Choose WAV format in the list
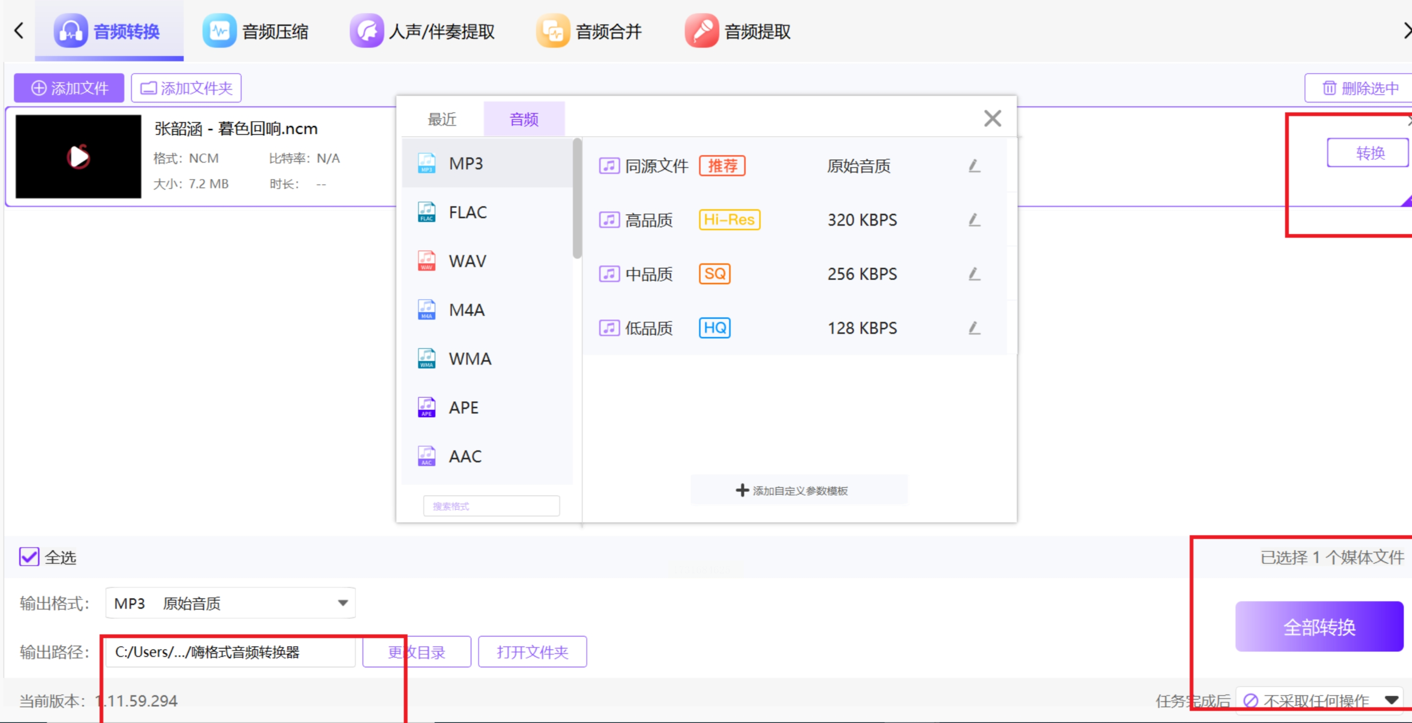1412x723 pixels. click(x=487, y=261)
